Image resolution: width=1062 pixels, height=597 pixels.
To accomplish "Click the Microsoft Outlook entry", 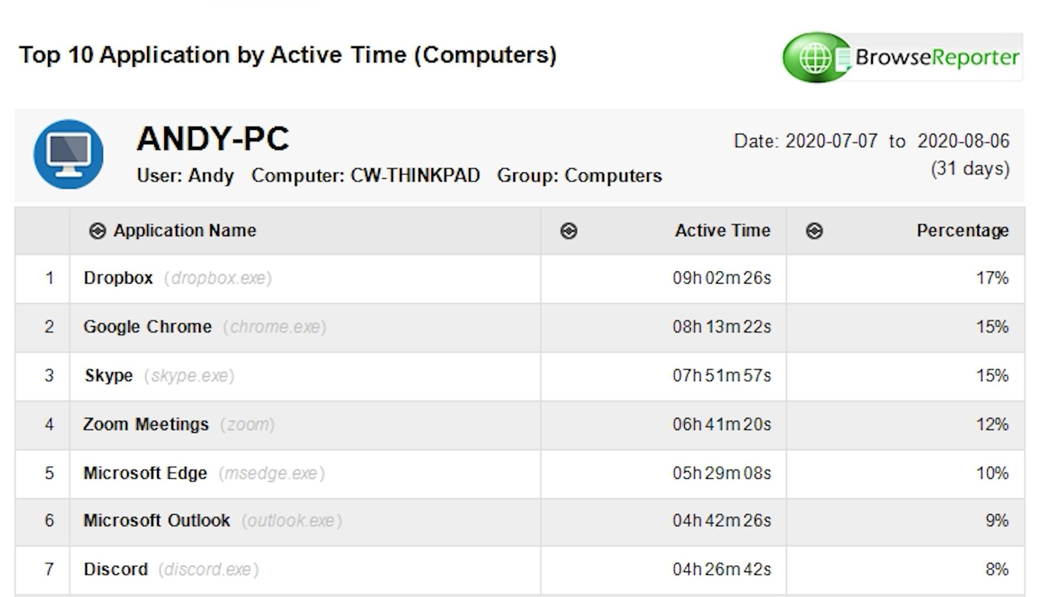I will 157,521.
